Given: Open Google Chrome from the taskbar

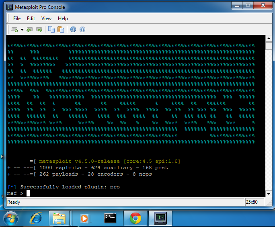Looking at the screenshot, I should pos(135,218).
